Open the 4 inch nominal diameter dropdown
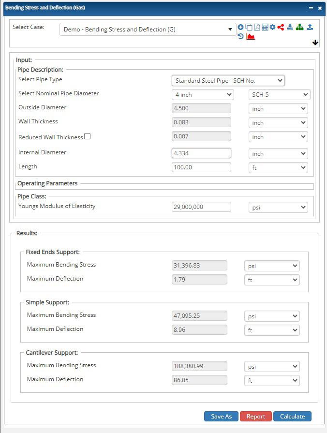The image size is (327, 433). pyautogui.click(x=203, y=94)
